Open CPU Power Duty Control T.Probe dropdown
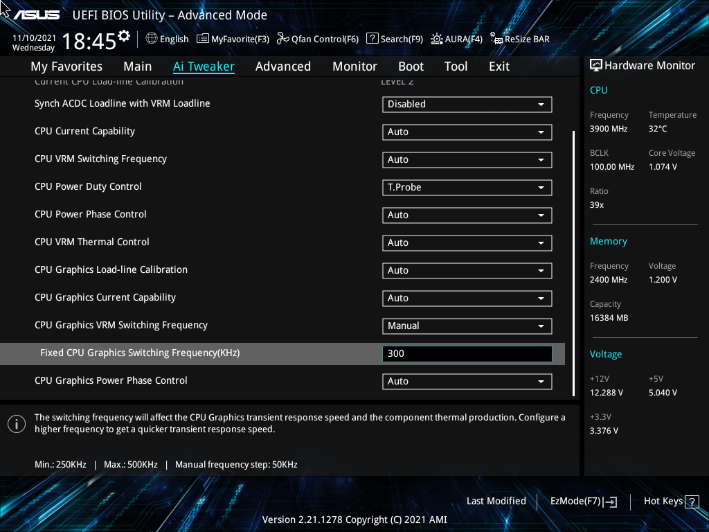Image resolution: width=709 pixels, height=532 pixels. (467, 187)
